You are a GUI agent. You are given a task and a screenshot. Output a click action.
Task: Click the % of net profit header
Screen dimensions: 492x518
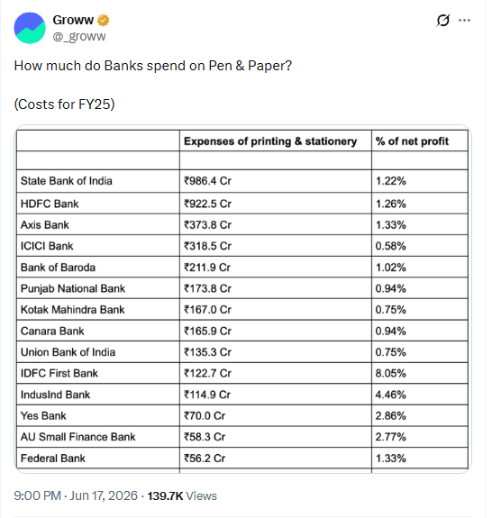(x=412, y=141)
